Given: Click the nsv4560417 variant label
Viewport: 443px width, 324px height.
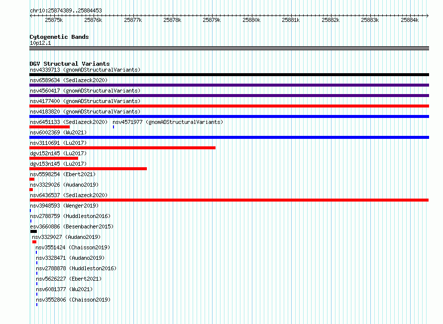Looking at the screenshot, I should coord(85,91).
